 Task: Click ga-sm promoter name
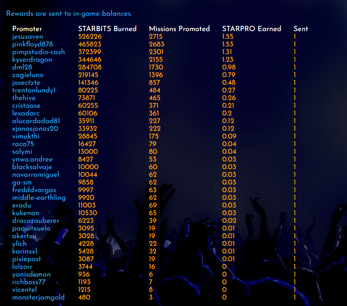pyautogui.click(x=22, y=182)
